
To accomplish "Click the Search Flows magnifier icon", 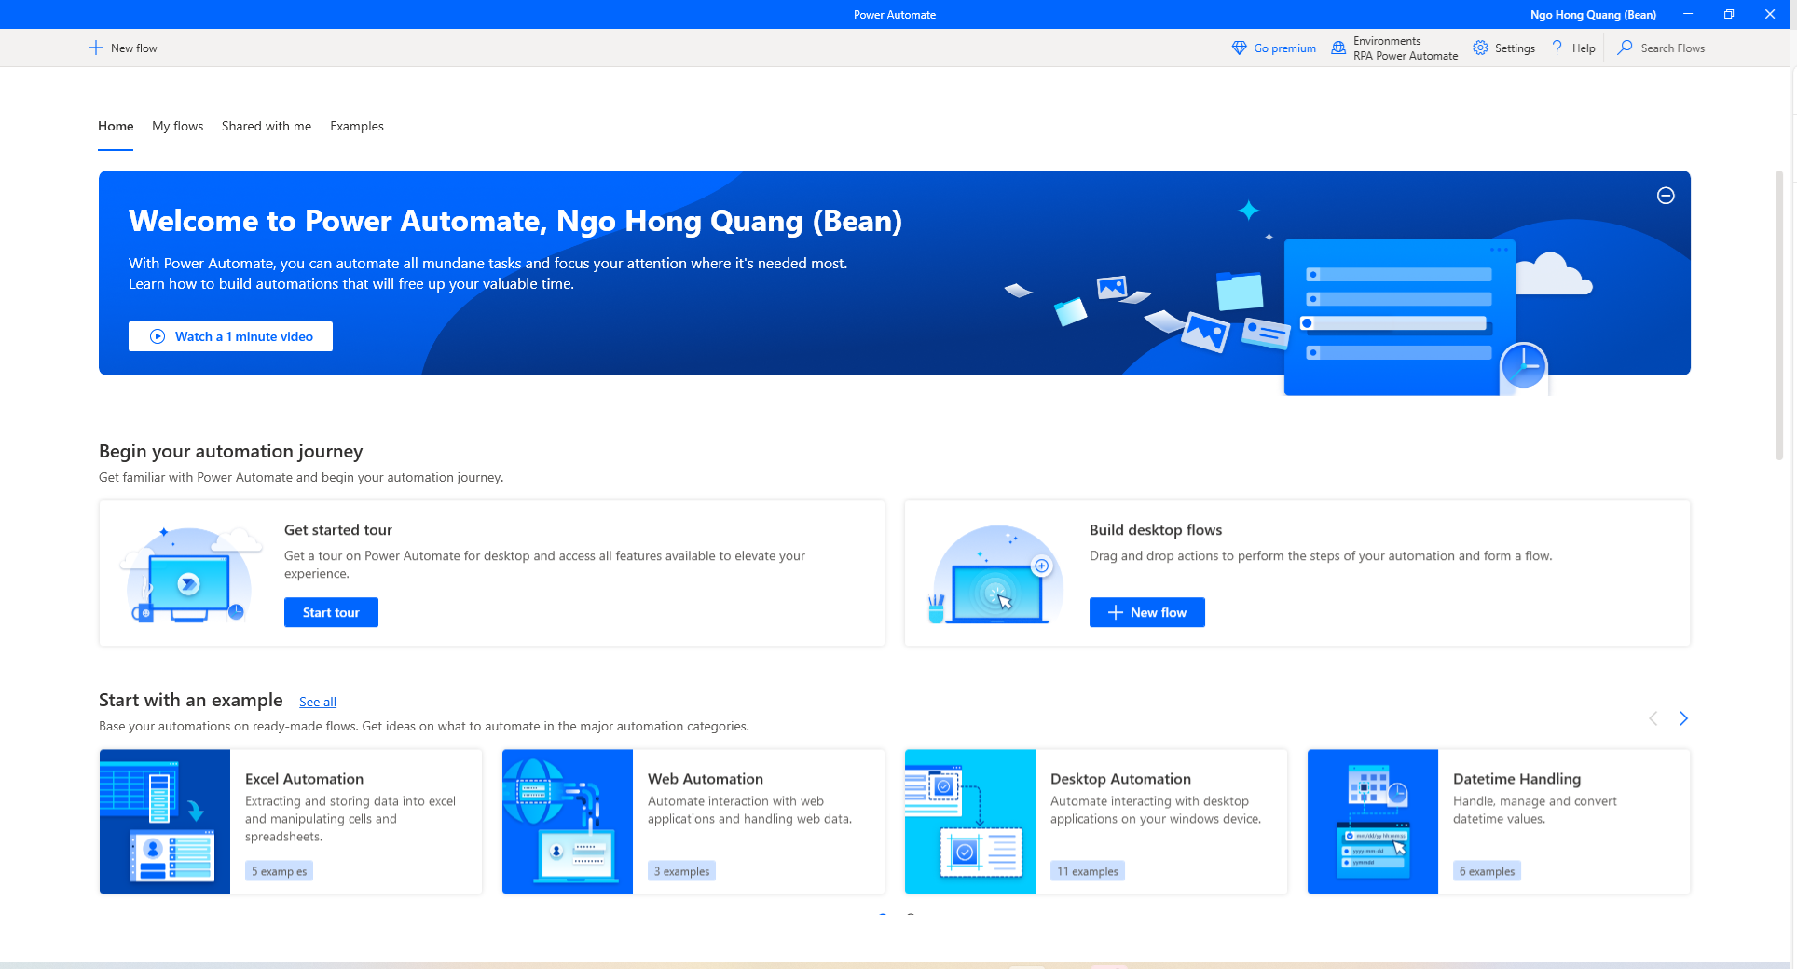I will point(1626,48).
